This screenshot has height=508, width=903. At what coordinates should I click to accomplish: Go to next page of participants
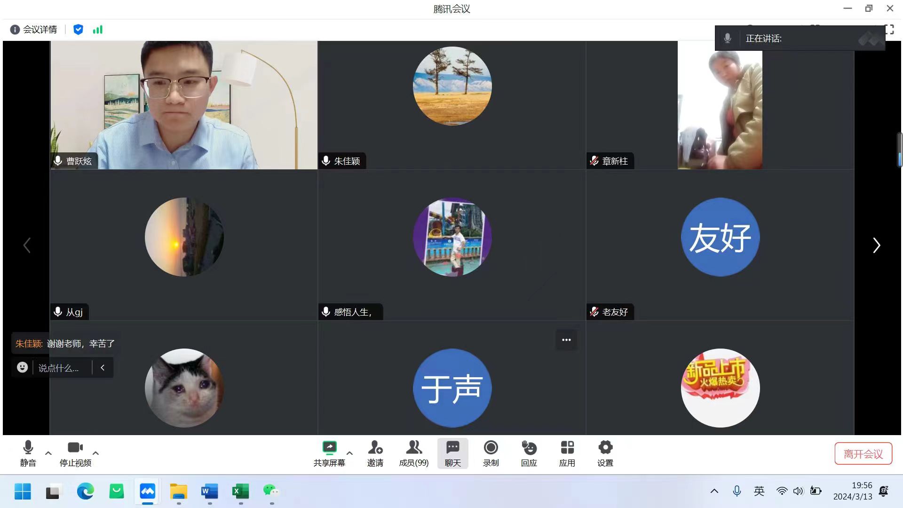tap(876, 245)
